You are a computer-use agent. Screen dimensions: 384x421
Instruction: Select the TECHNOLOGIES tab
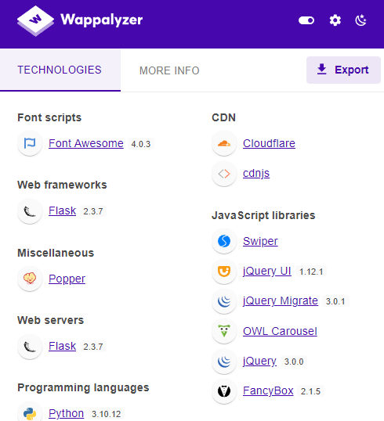click(x=60, y=70)
